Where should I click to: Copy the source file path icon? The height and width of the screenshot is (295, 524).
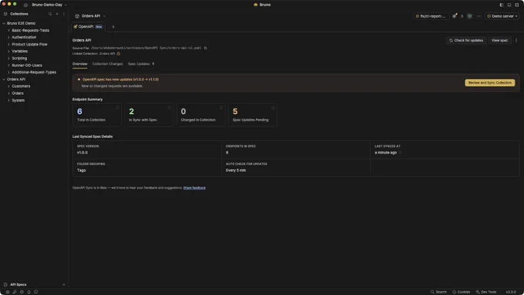(206, 48)
